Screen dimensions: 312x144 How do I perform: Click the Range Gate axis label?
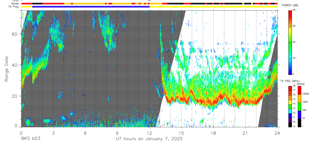click(6, 69)
